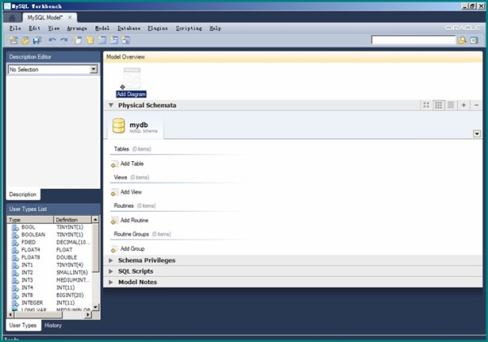
Task: Click the Add View link
Action: (131, 192)
